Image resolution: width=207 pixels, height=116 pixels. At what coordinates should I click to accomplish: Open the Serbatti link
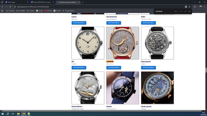(109, 106)
